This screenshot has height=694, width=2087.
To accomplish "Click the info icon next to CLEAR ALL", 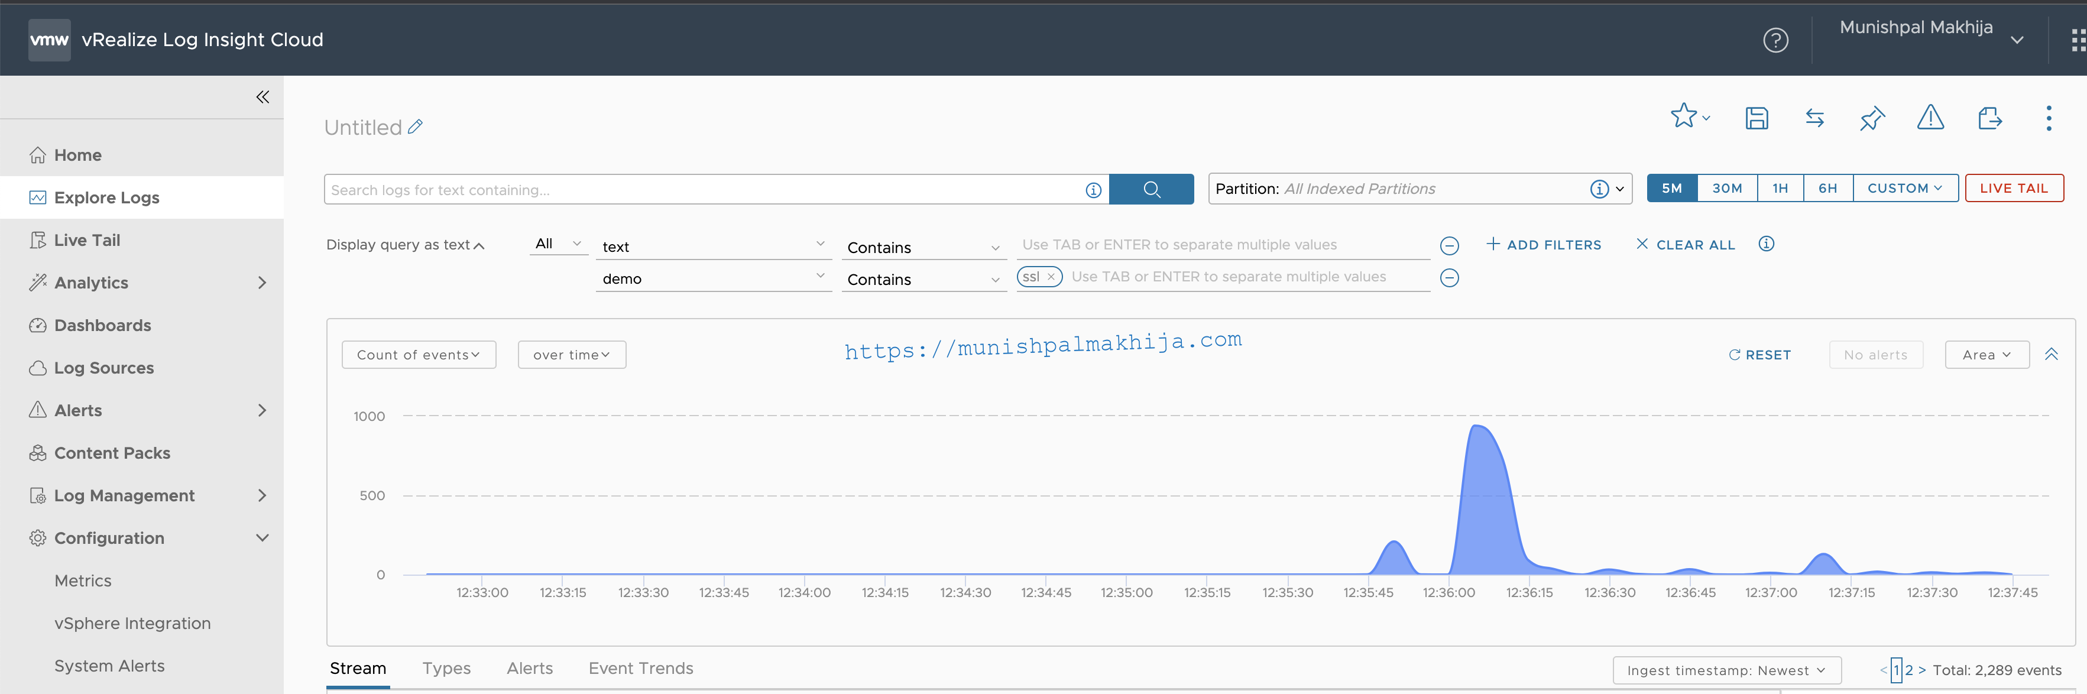I will click(1766, 244).
